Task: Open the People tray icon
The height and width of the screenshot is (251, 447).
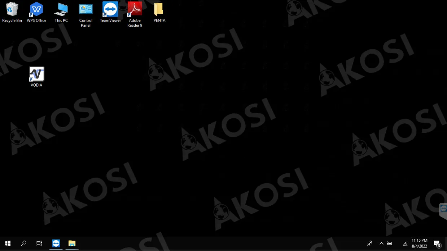Action: point(369,243)
